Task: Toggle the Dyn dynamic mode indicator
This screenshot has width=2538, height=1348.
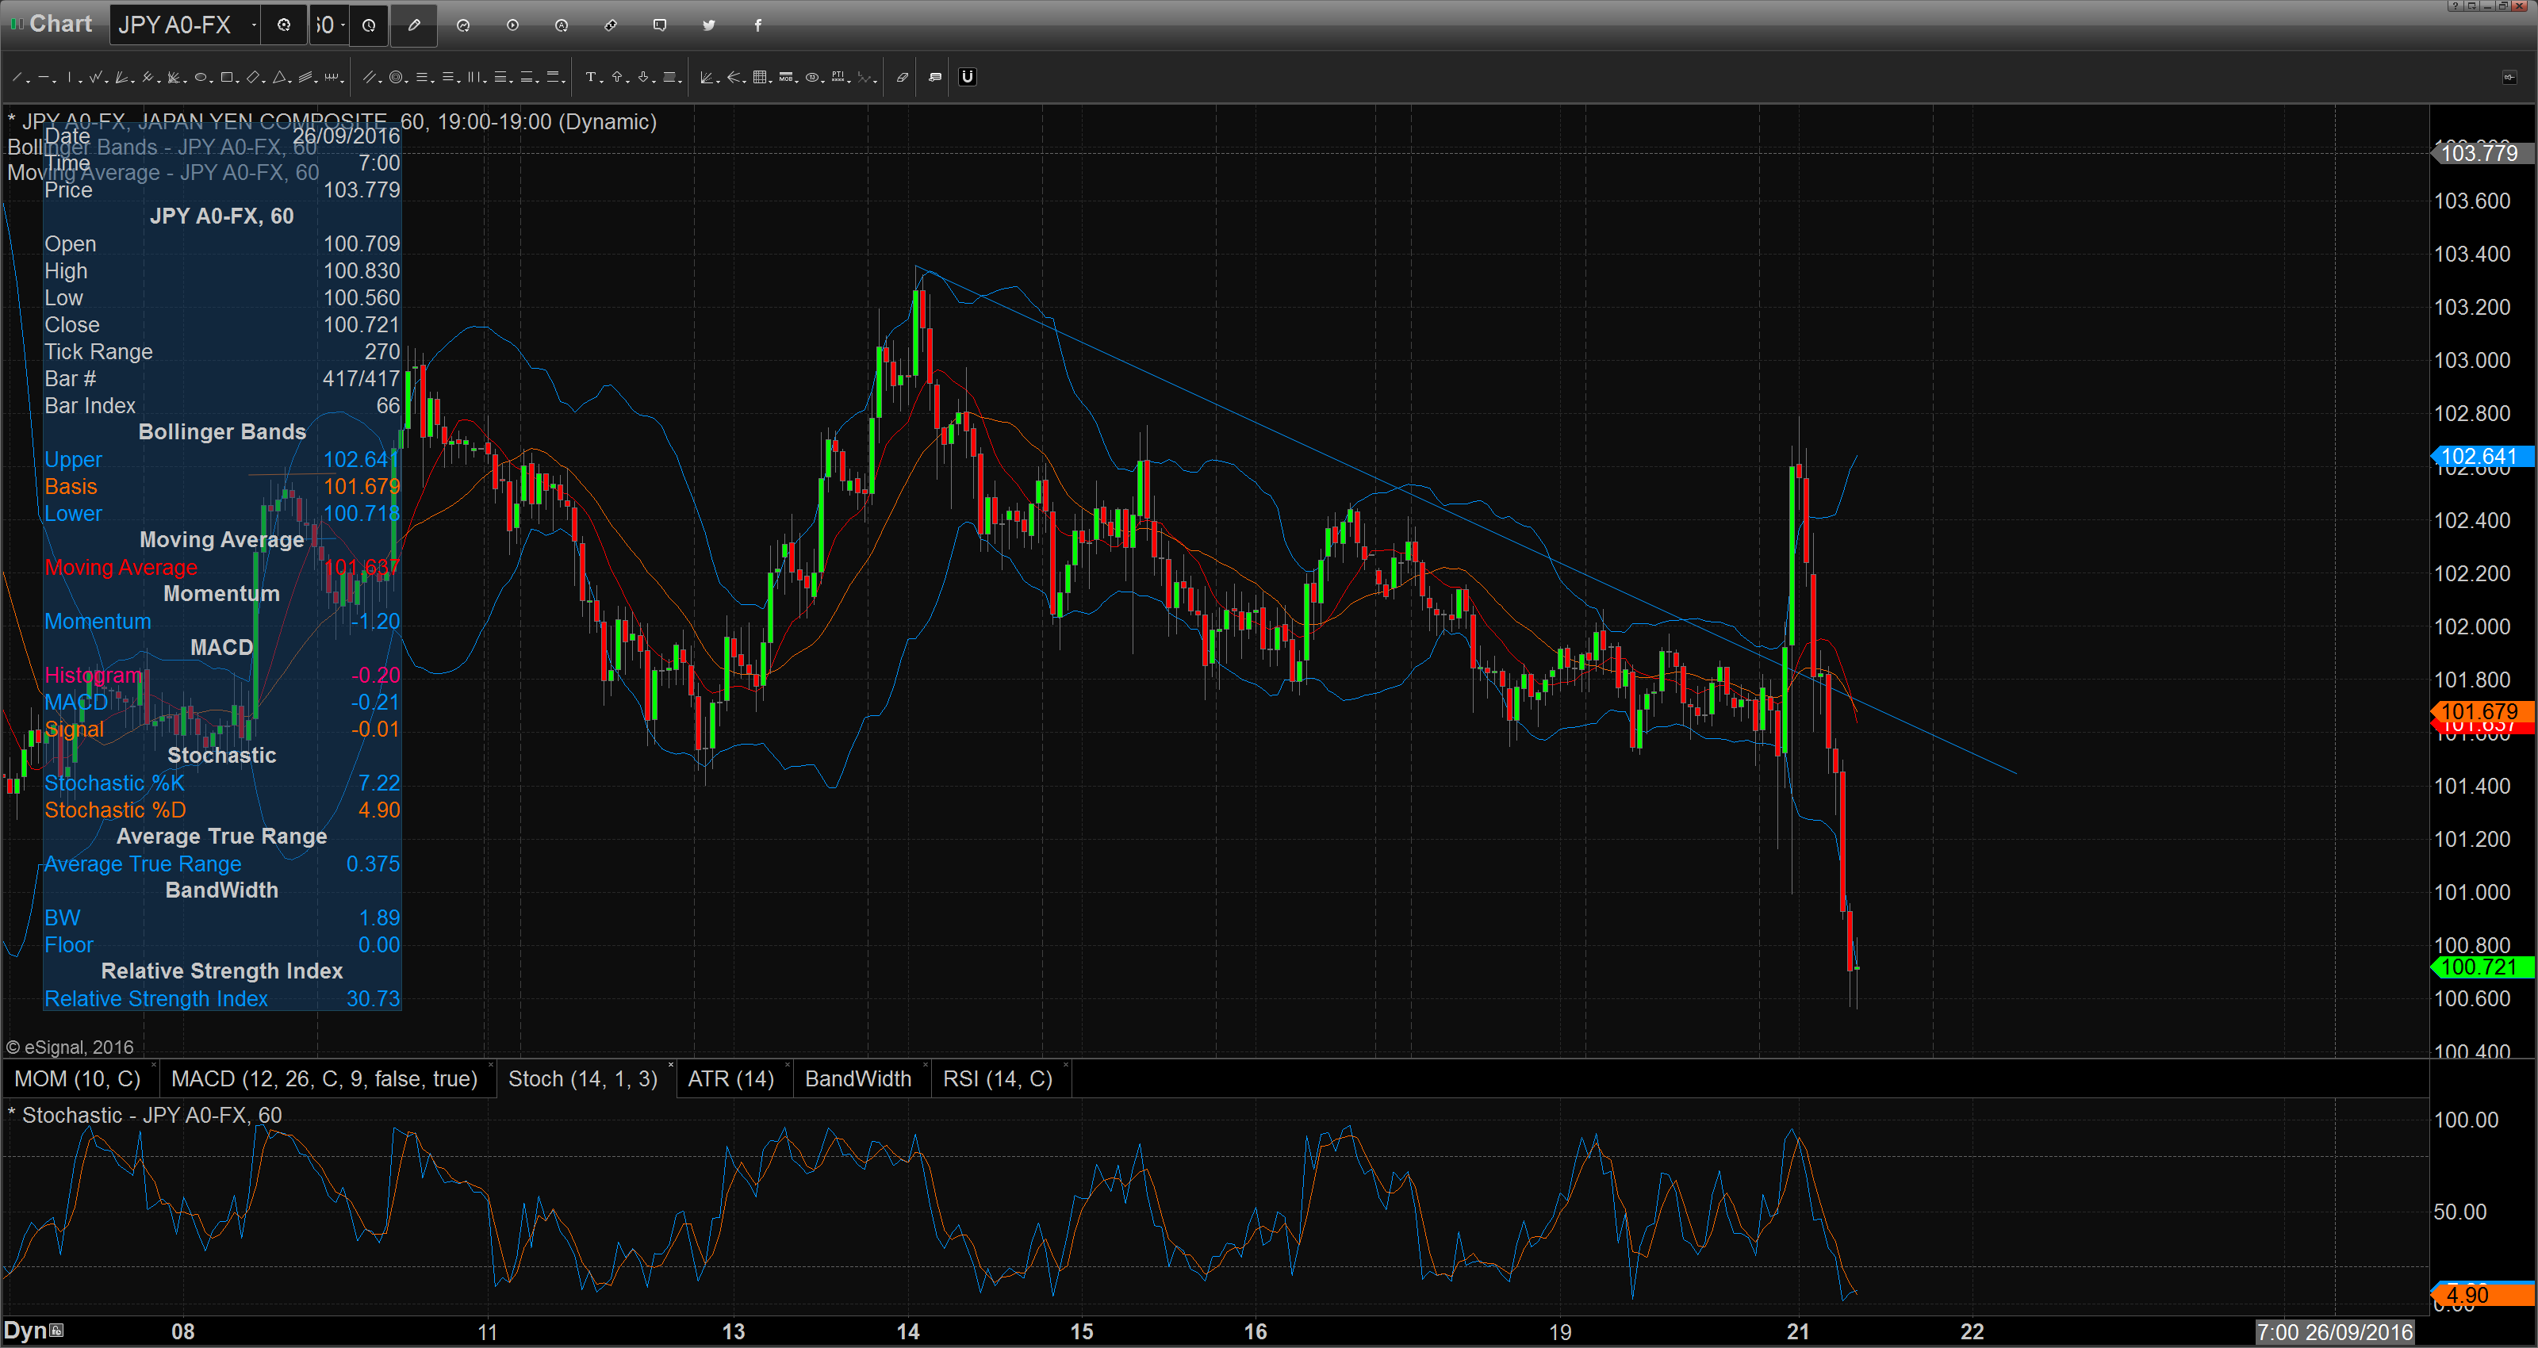Action: pyautogui.click(x=33, y=1331)
